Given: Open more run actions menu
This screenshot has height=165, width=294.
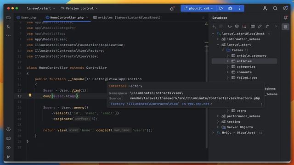Looking at the screenshot, I should [239, 8].
